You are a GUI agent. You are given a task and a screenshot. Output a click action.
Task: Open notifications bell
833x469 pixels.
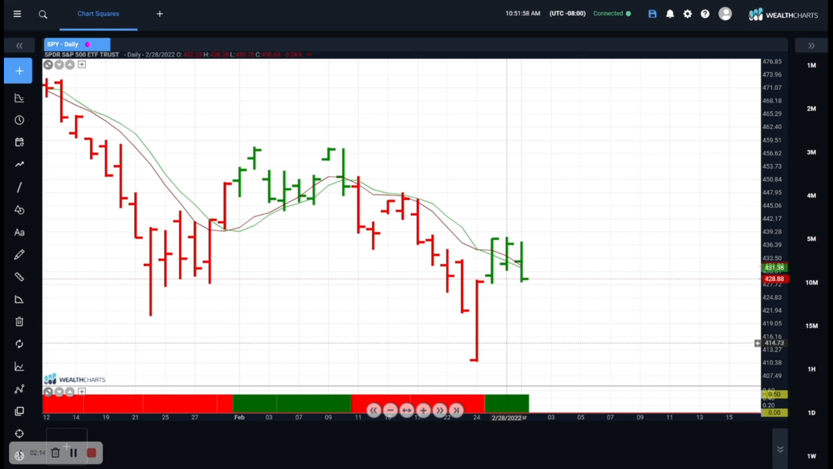pos(670,14)
